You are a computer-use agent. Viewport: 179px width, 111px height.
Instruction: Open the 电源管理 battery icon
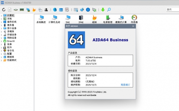tap(108, 19)
